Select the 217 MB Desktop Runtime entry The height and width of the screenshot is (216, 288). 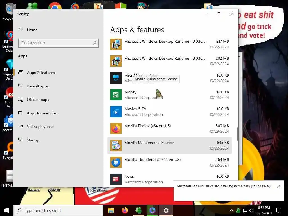click(170, 44)
